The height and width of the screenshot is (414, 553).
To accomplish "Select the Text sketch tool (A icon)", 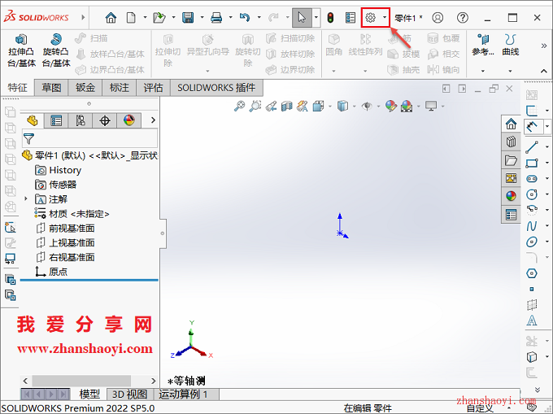I will (x=532, y=320).
